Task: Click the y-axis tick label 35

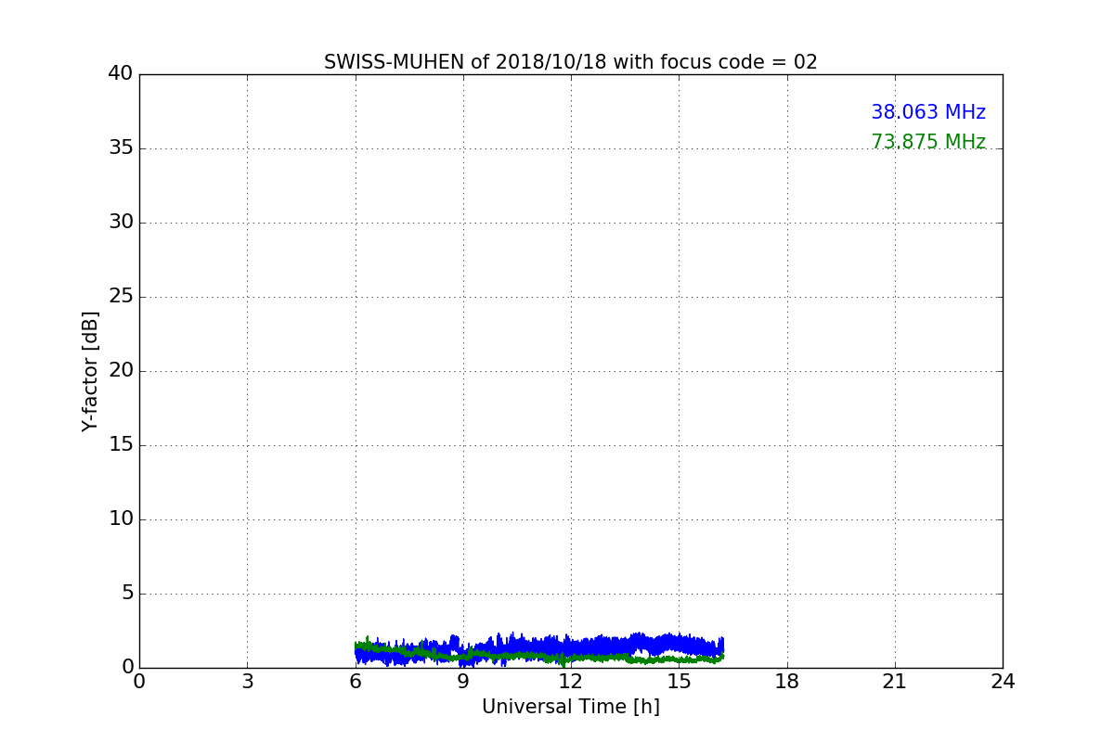Action: click(x=121, y=148)
